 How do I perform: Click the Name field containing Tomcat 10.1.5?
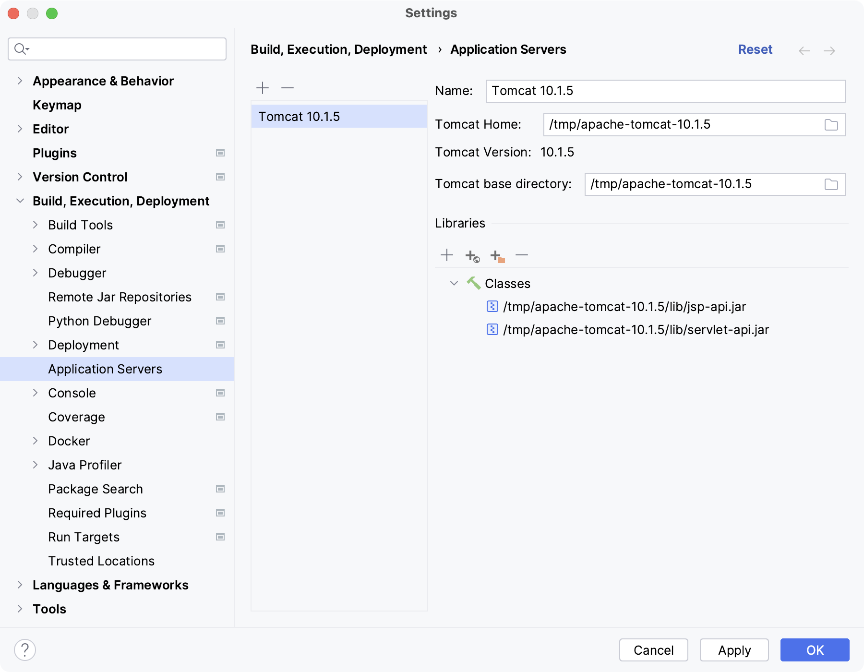665,91
